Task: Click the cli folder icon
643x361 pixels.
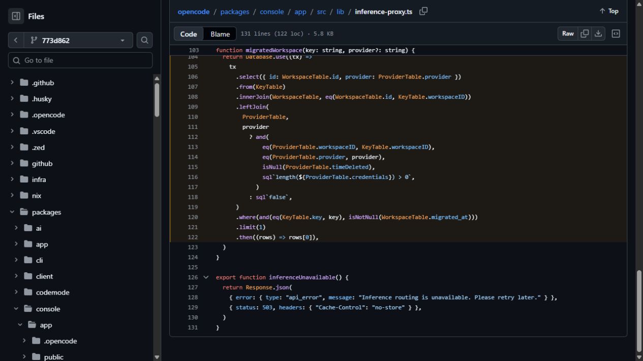Action: (x=28, y=260)
